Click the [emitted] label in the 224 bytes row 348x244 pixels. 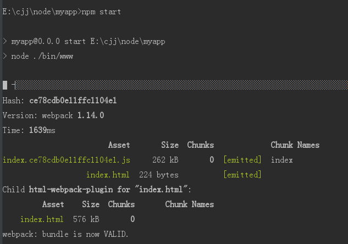[x=242, y=175]
